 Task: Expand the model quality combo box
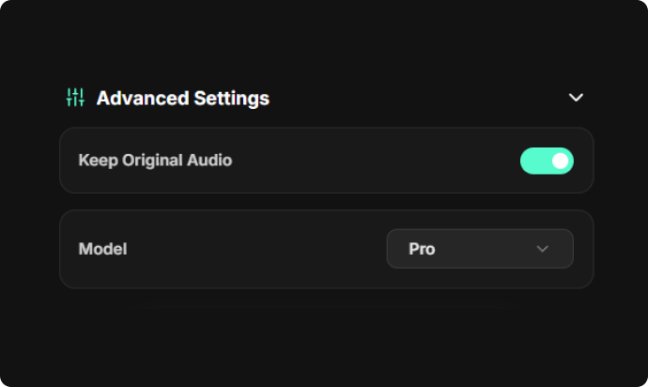point(480,249)
